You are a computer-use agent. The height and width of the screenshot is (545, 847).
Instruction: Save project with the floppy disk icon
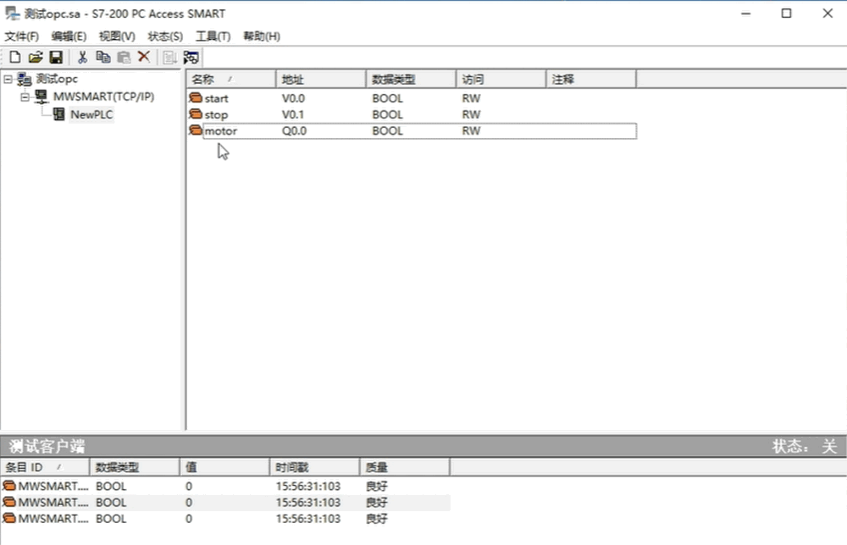click(56, 58)
